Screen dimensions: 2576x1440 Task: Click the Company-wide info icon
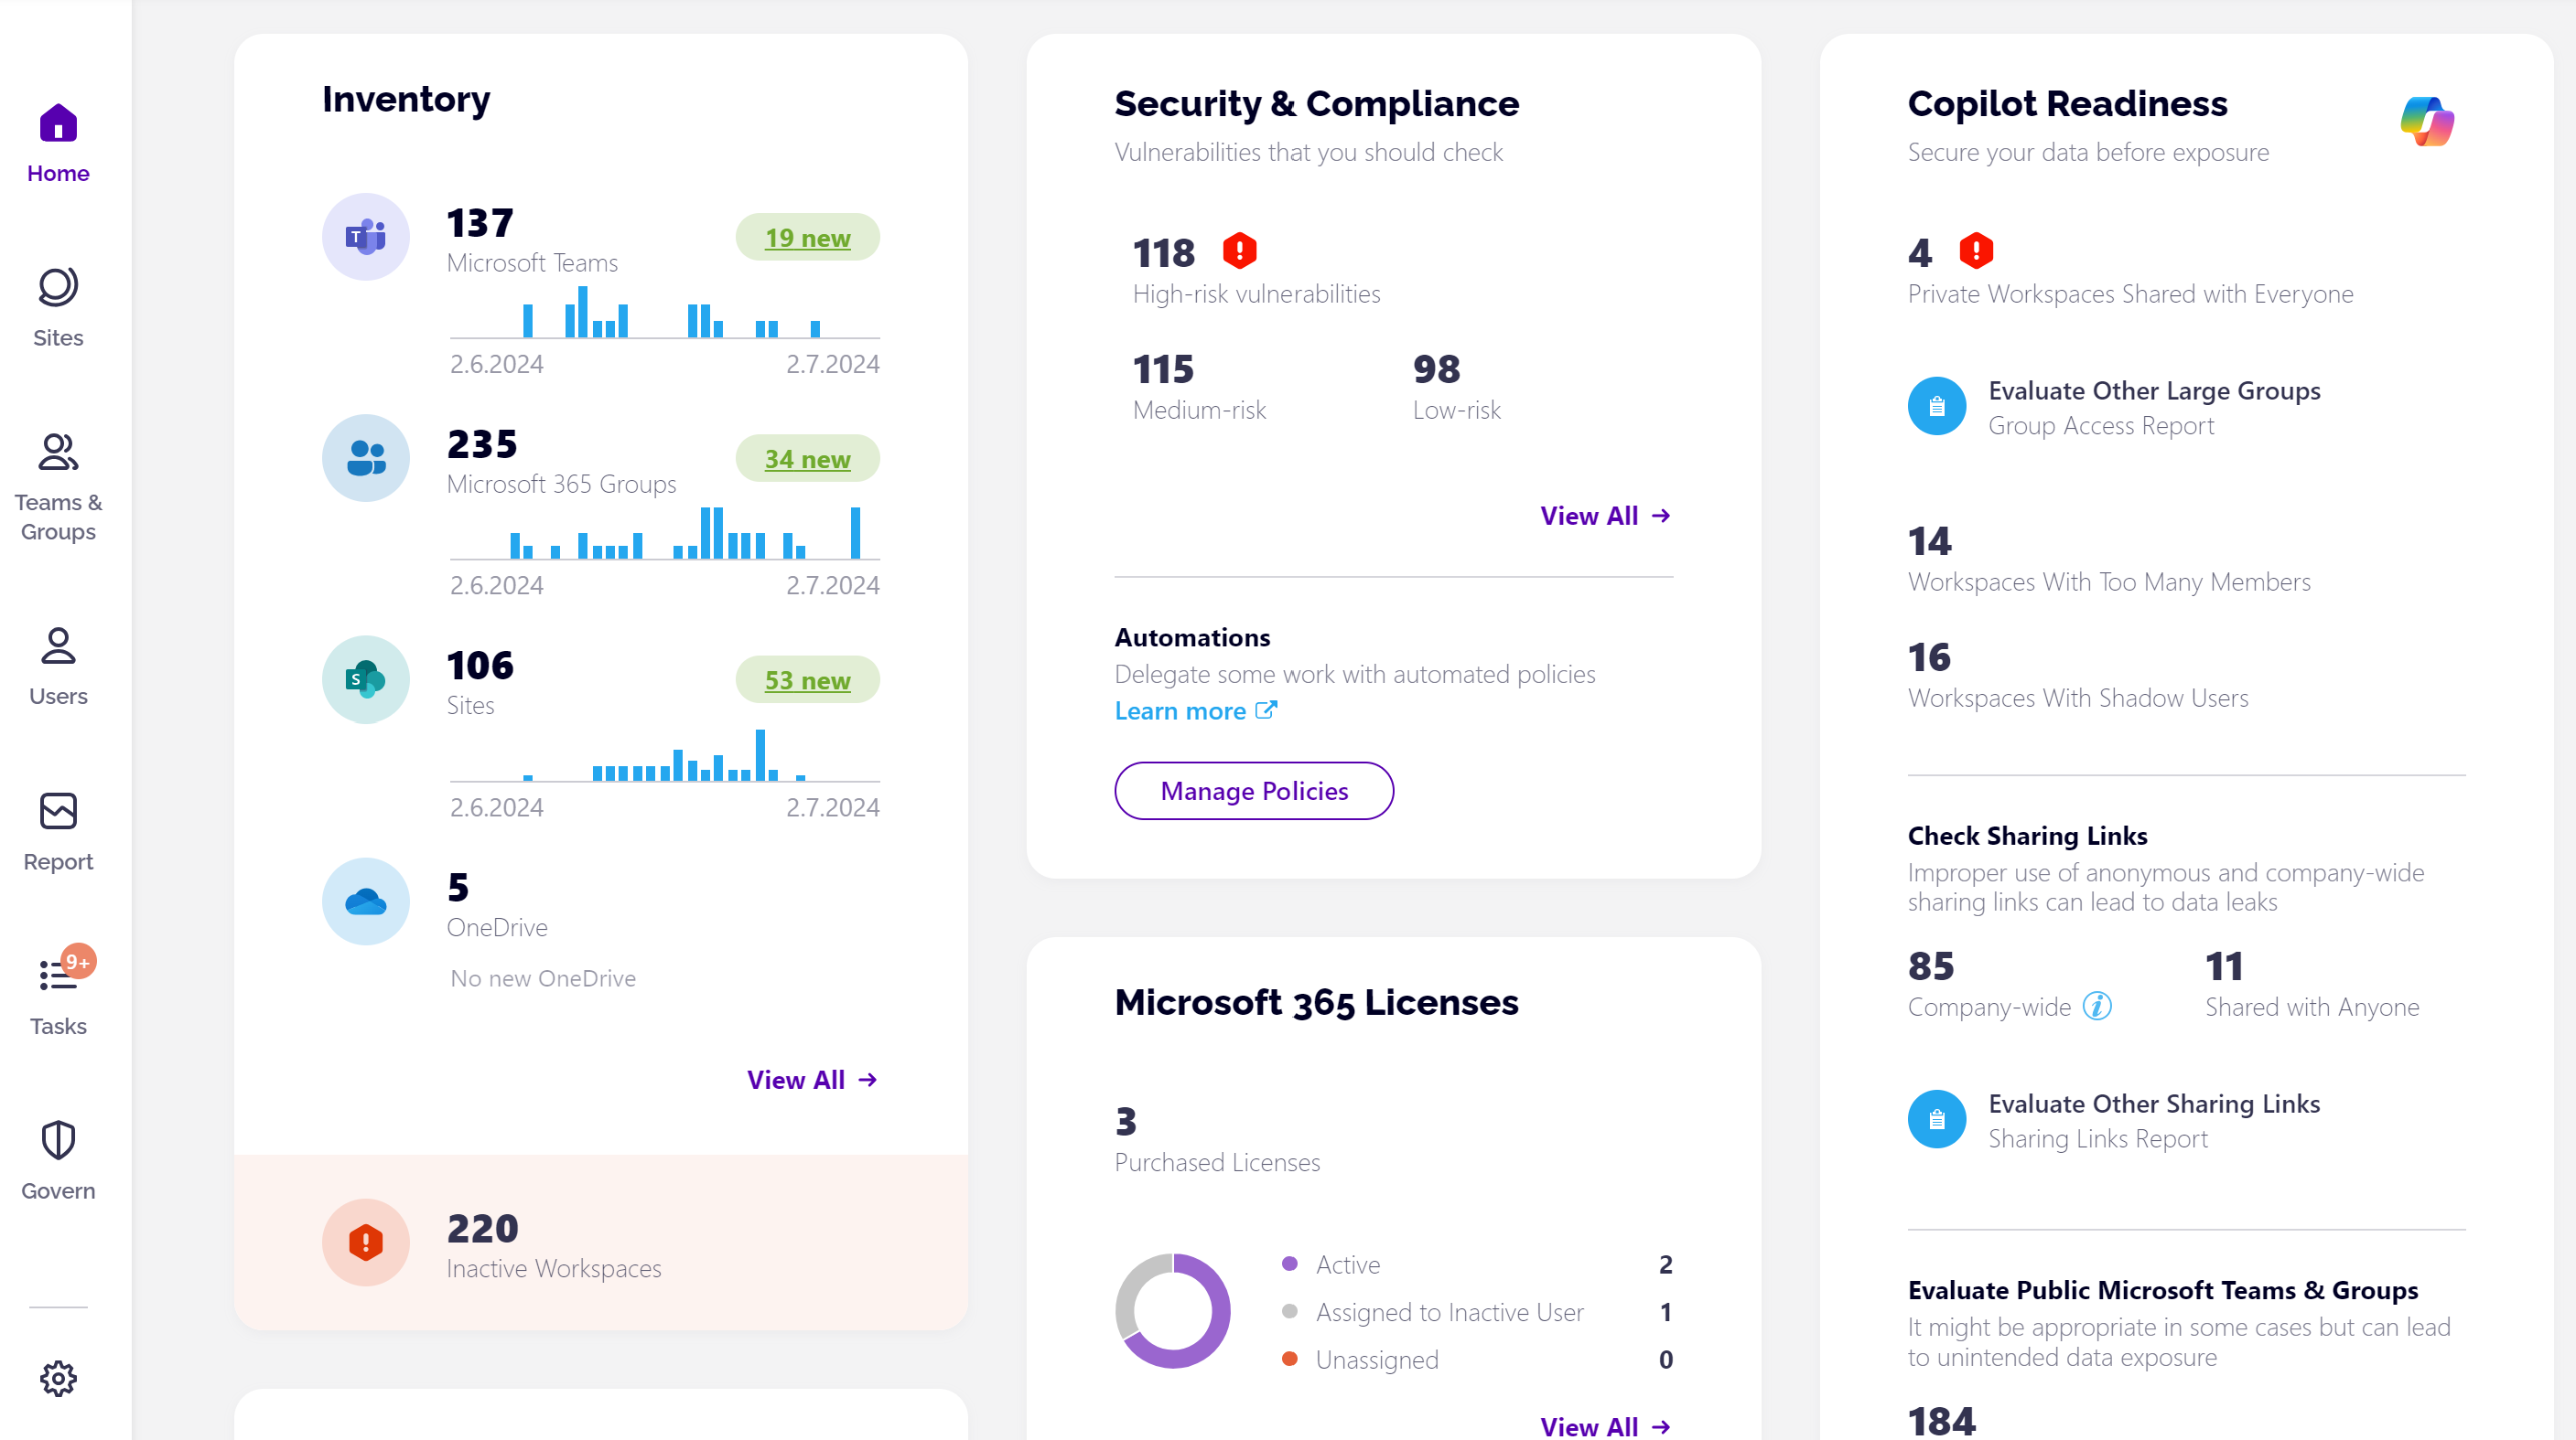tap(2097, 1006)
